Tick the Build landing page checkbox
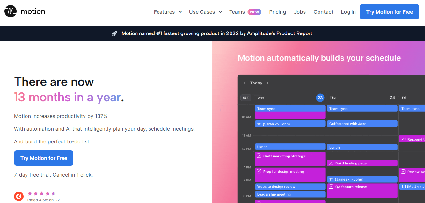 pyautogui.click(x=331, y=163)
